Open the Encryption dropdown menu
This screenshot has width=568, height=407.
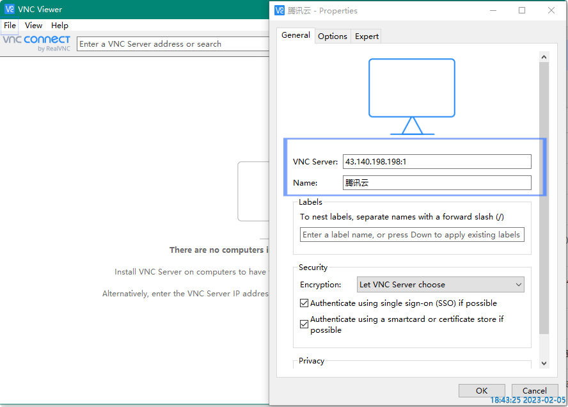pos(519,284)
